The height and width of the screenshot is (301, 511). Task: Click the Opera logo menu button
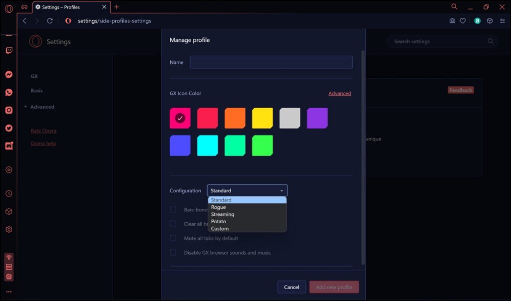click(x=9, y=8)
